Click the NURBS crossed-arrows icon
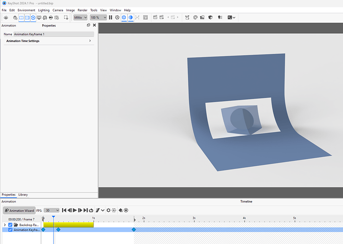 (x=137, y=17)
